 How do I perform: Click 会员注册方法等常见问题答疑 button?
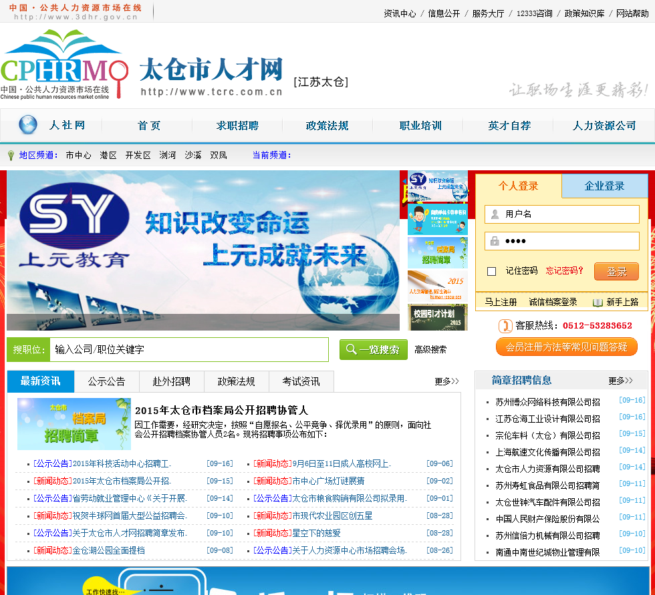[x=567, y=347]
